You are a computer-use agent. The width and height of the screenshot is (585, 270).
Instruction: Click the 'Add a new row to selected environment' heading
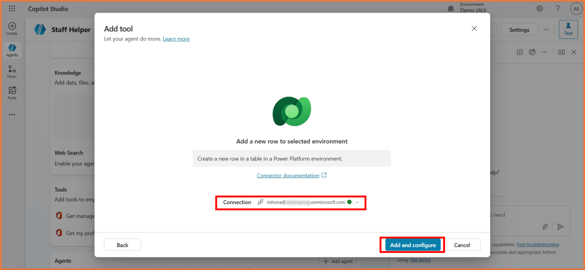click(x=292, y=142)
